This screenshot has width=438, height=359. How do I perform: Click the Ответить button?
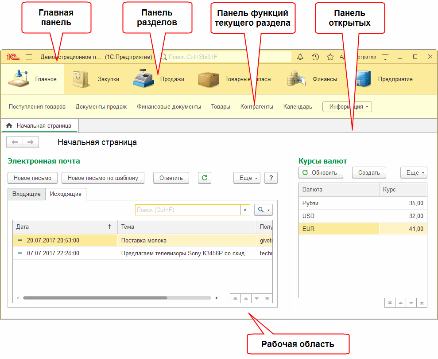click(x=171, y=178)
